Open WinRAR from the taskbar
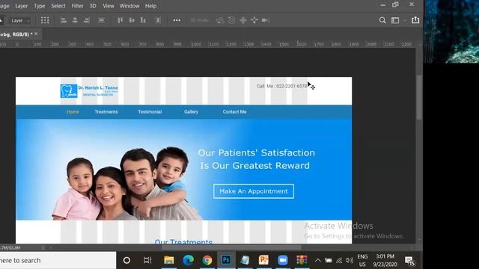This screenshot has height=269, width=479. point(302,260)
